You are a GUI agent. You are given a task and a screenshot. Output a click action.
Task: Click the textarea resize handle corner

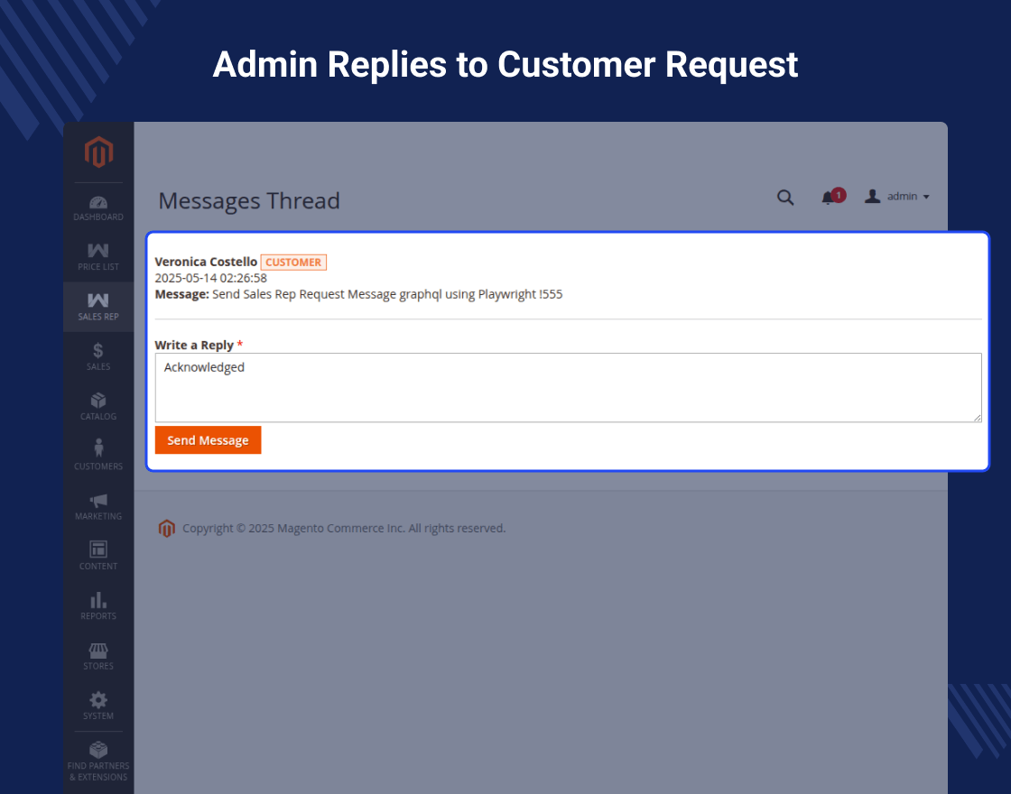[978, 418]
